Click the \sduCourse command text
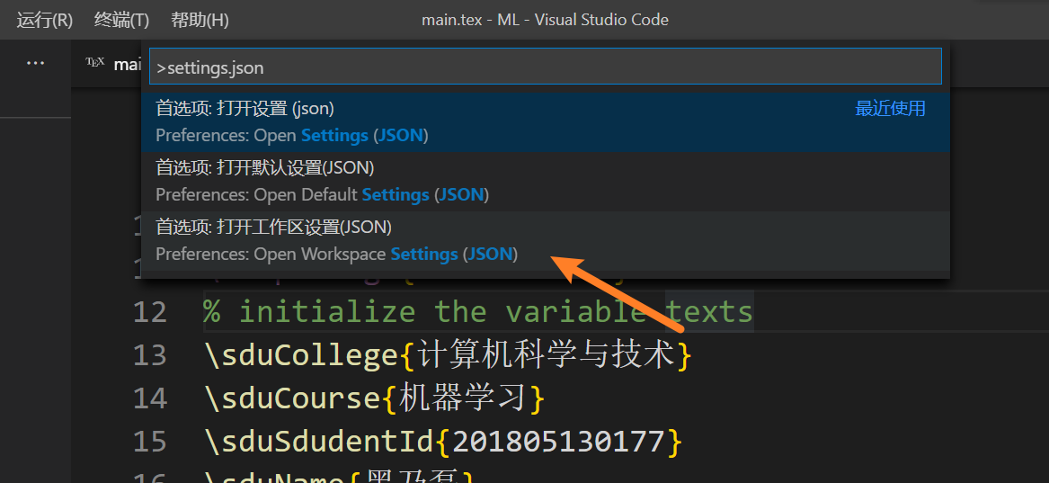1049x483 pixels. (x=292, y=398)
